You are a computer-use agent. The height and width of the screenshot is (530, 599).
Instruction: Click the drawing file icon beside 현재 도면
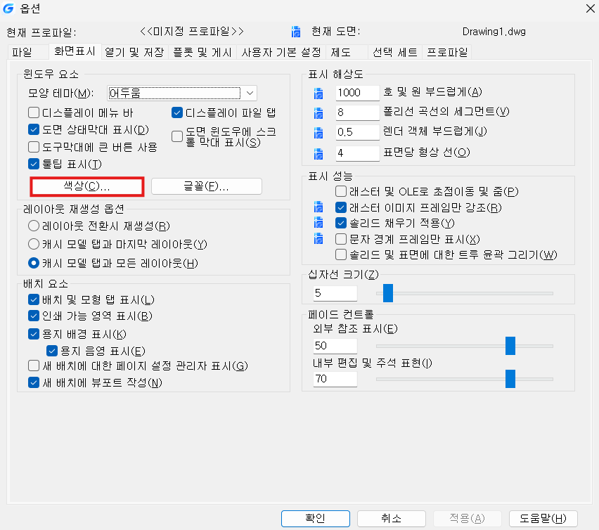(x=296, y=32)
